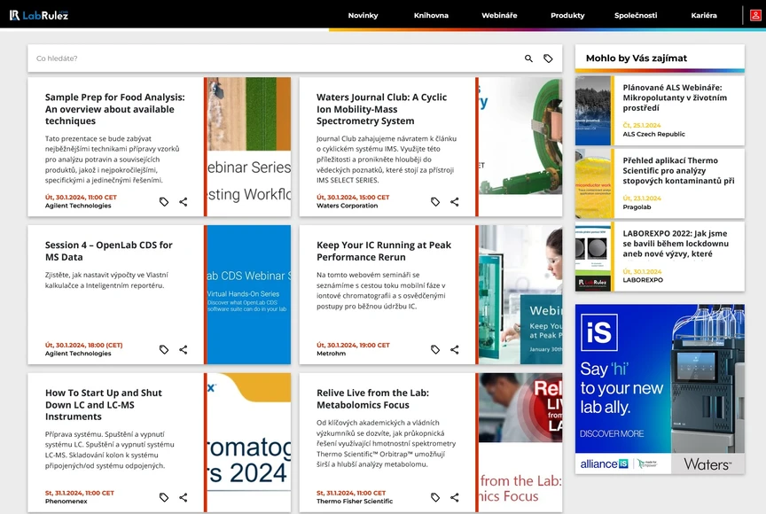
Task: Click date 'Út, 30.1.2024, 15:00 CET'
Action: click(x=353, y=198)
